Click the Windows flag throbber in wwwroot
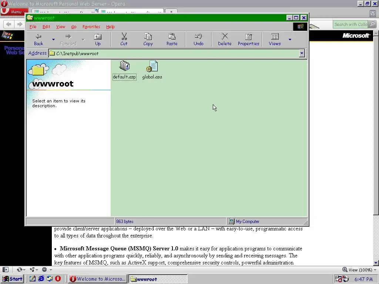Screen dimensions: 379x284 click(x=300, y=27)
